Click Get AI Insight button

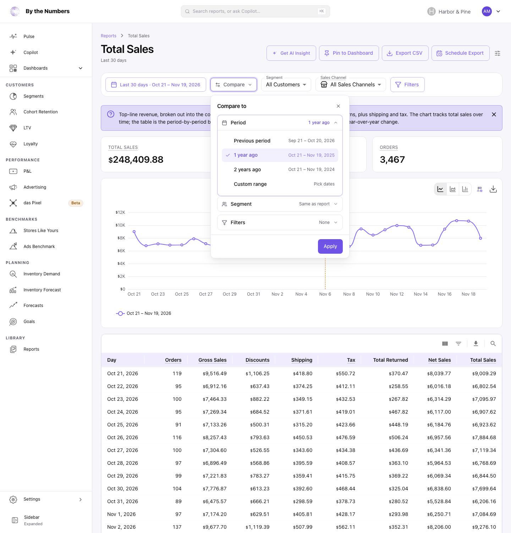pos(291,53)
